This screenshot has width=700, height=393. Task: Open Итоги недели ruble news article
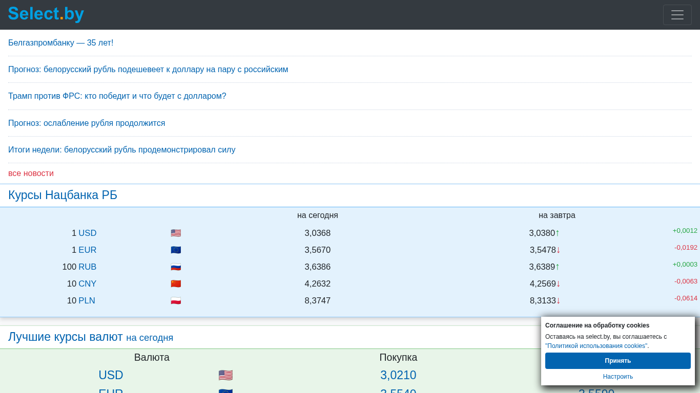coord(121,150)
